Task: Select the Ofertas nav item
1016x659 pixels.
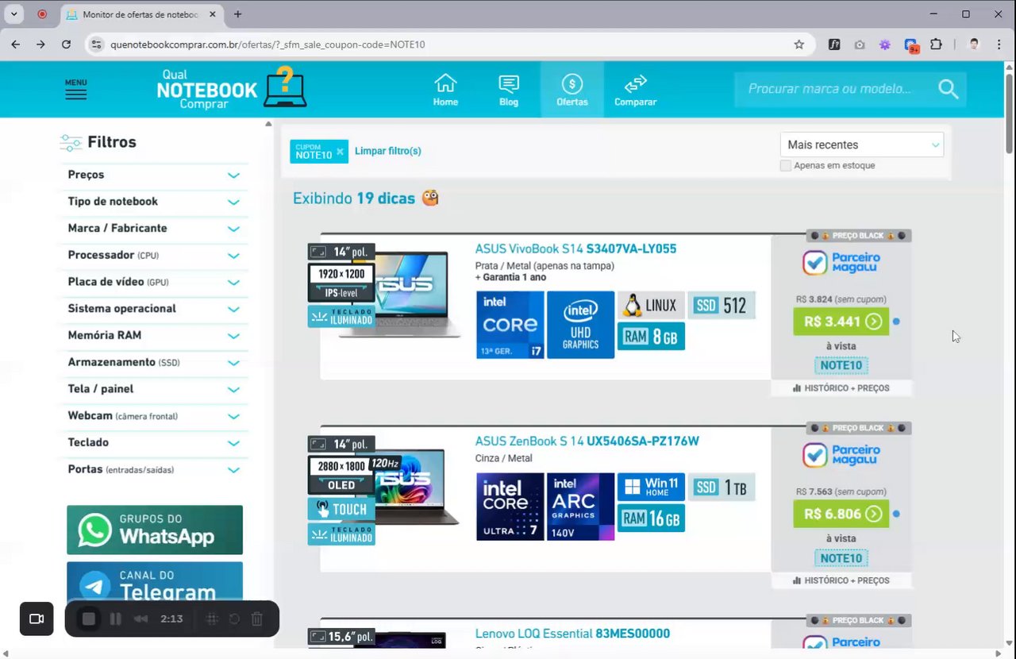Action: (x=572, y=90)
